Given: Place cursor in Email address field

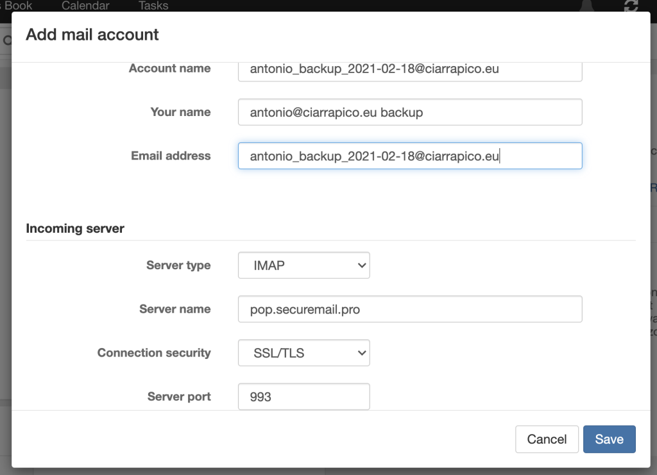Looking at the screenshot, I should click(409, 156).
